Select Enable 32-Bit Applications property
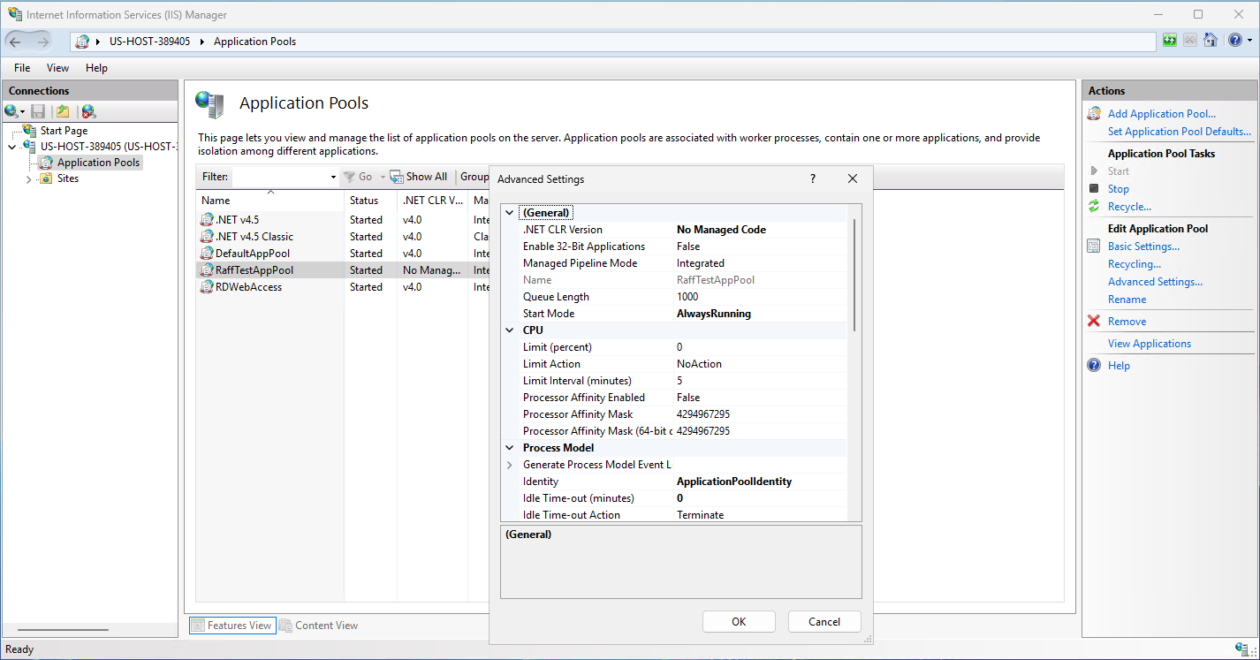Viewport: 1260px width, 660px height. click(583, 247)
